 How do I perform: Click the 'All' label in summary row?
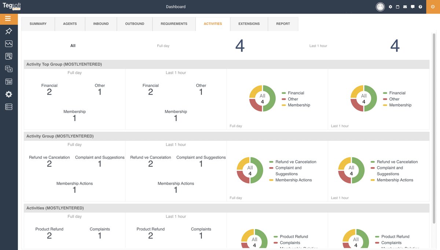[73, 46]
